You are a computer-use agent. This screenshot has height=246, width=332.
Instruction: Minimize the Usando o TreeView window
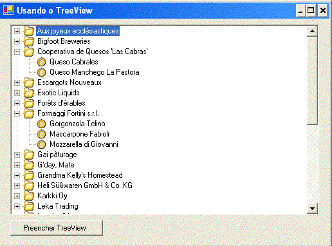point(300,10)
